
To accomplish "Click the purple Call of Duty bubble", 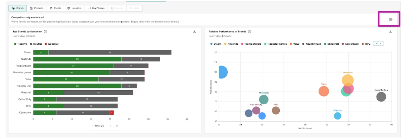I will [256, 111].
